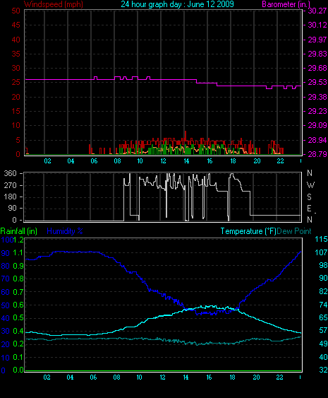This screenshot has height=398, width=328.
Task: Click hour label 06 under windspeed graph
Action: (x=94, y=161)
